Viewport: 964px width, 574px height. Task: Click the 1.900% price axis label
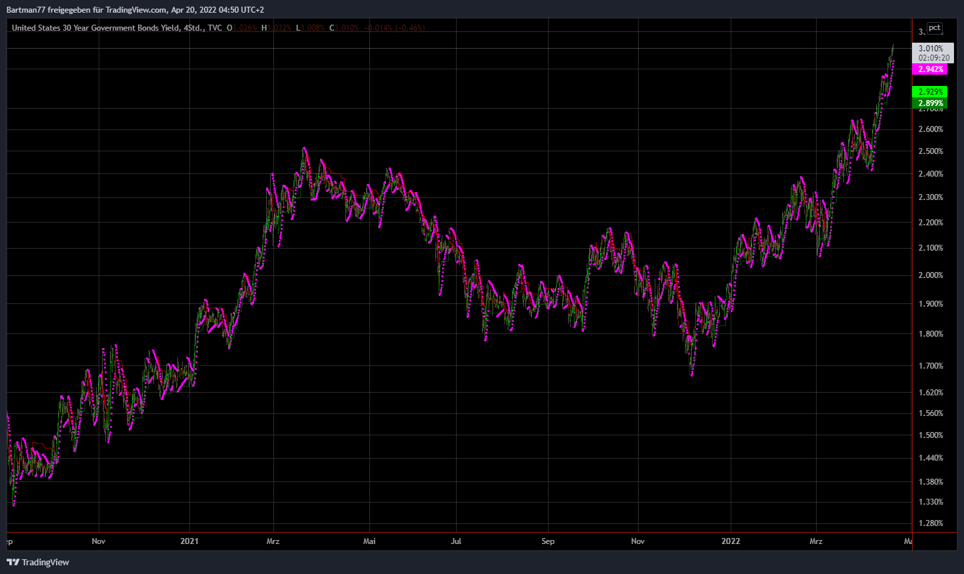tap(931, 304)
